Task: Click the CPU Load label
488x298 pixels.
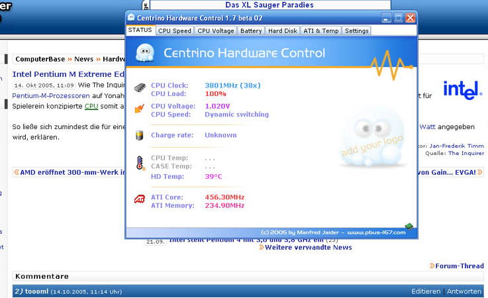Action: tap(168, 94)
